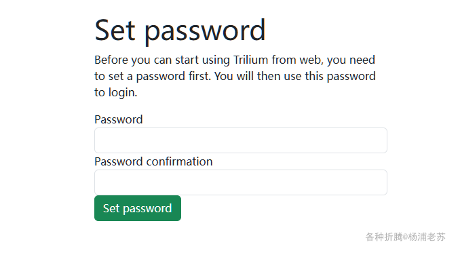Click the gray Chinese watermark text
Screen dimensions: 460x255
(406, 237)
